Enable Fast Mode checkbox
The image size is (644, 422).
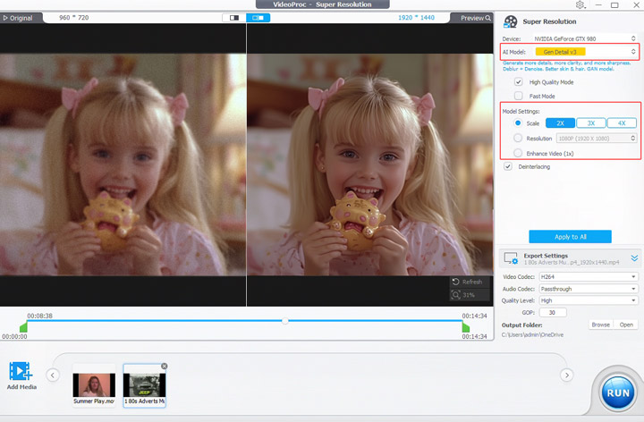(x=518, y=96)
